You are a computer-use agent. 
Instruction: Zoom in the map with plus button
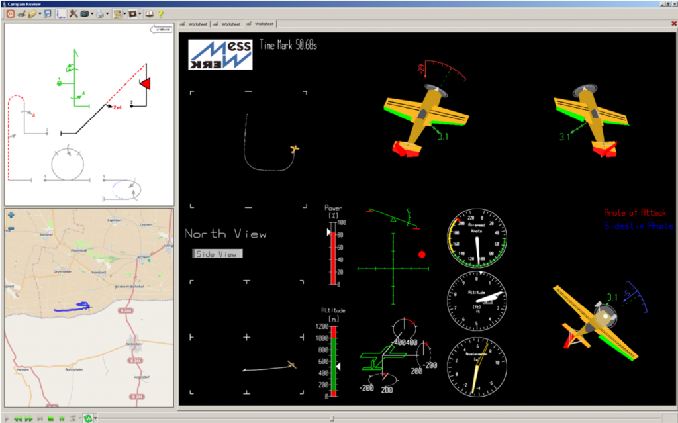[11, 214]
